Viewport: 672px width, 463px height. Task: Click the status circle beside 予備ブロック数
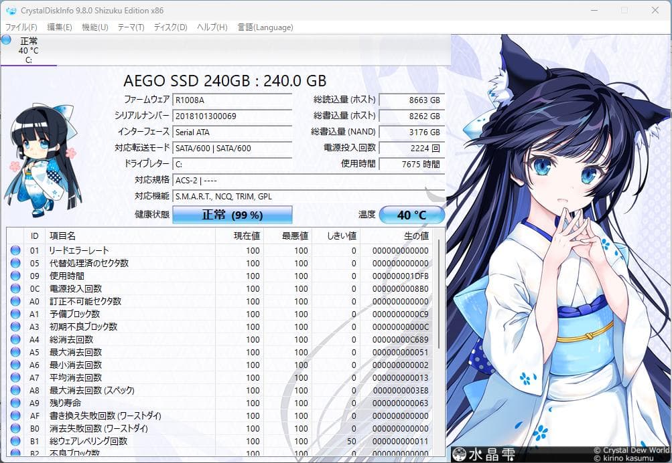(x=15, y=314)
